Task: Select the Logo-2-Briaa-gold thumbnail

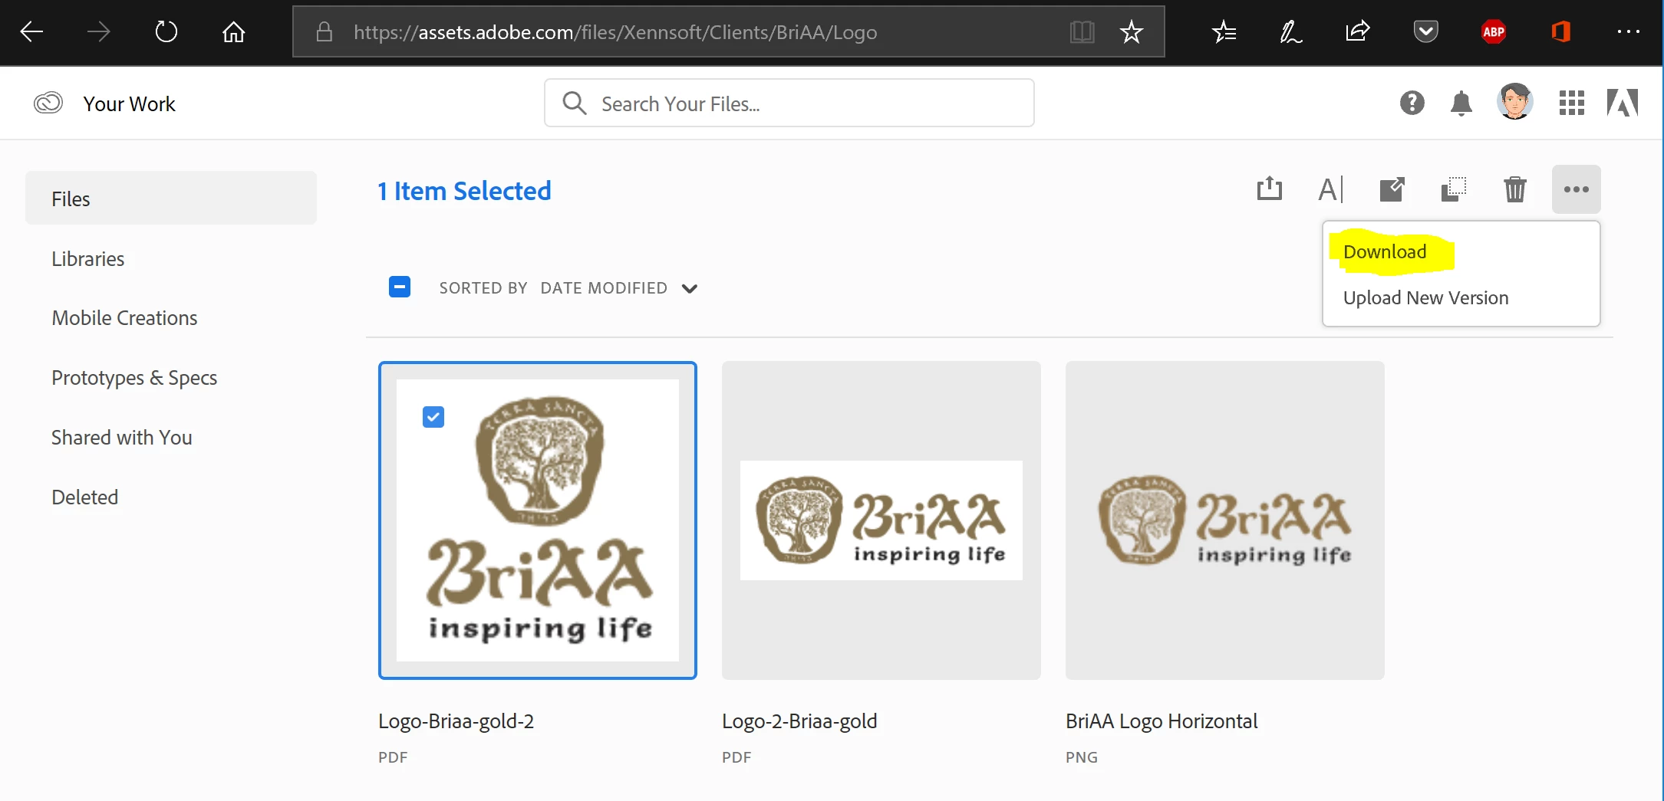Action: [x=881, y=520]
